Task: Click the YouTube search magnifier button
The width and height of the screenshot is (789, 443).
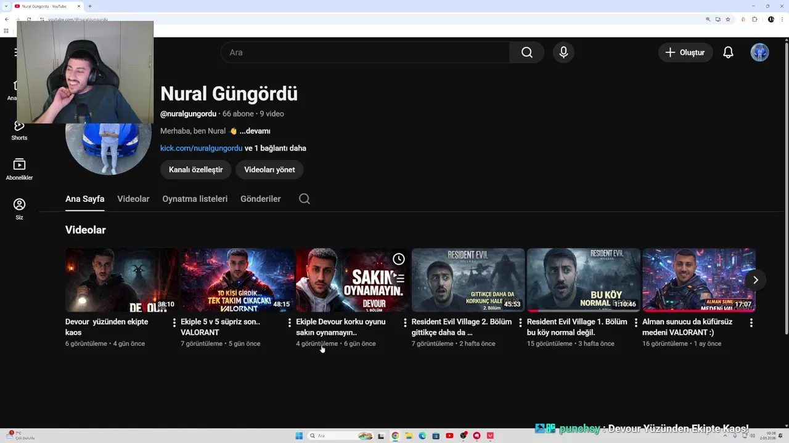Action: point(526,52)
